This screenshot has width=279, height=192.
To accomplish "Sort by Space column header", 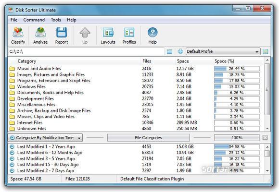I will pos(183,61).
